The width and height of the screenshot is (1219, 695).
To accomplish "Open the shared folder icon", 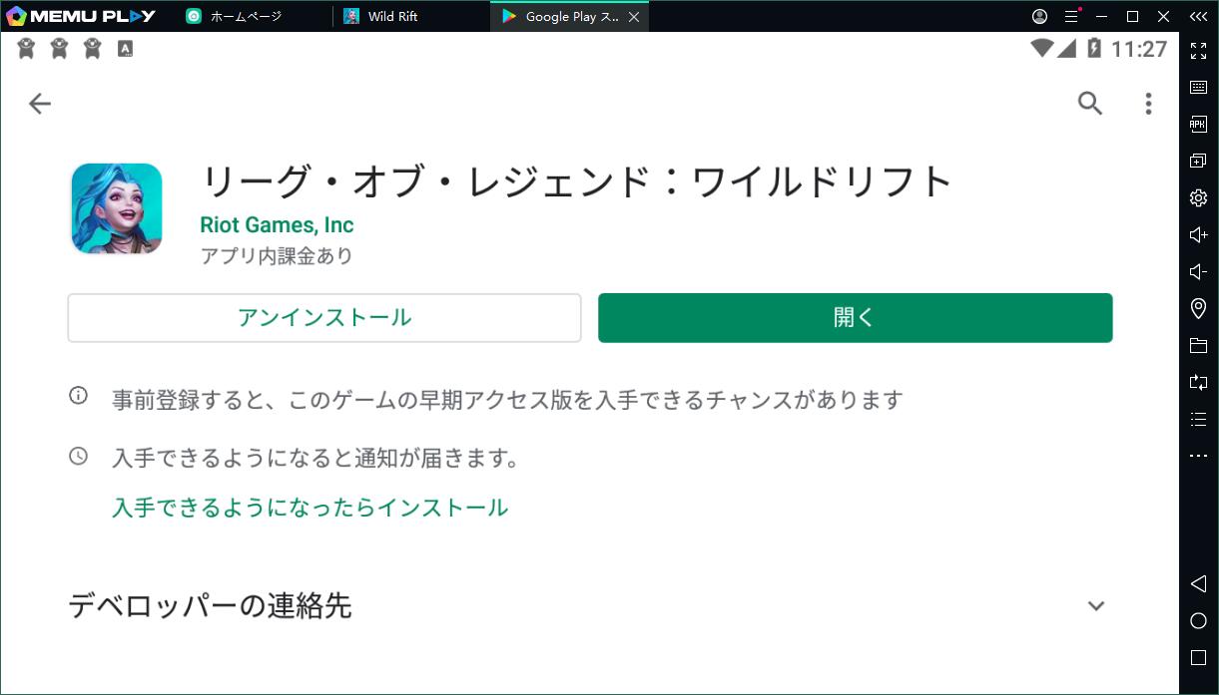I will coord(1198,346).
